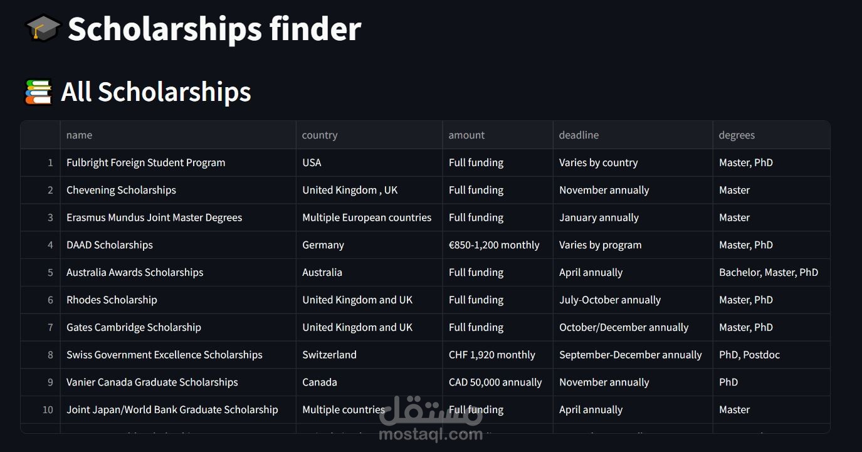Sort by the country column header

coord(369,135)
